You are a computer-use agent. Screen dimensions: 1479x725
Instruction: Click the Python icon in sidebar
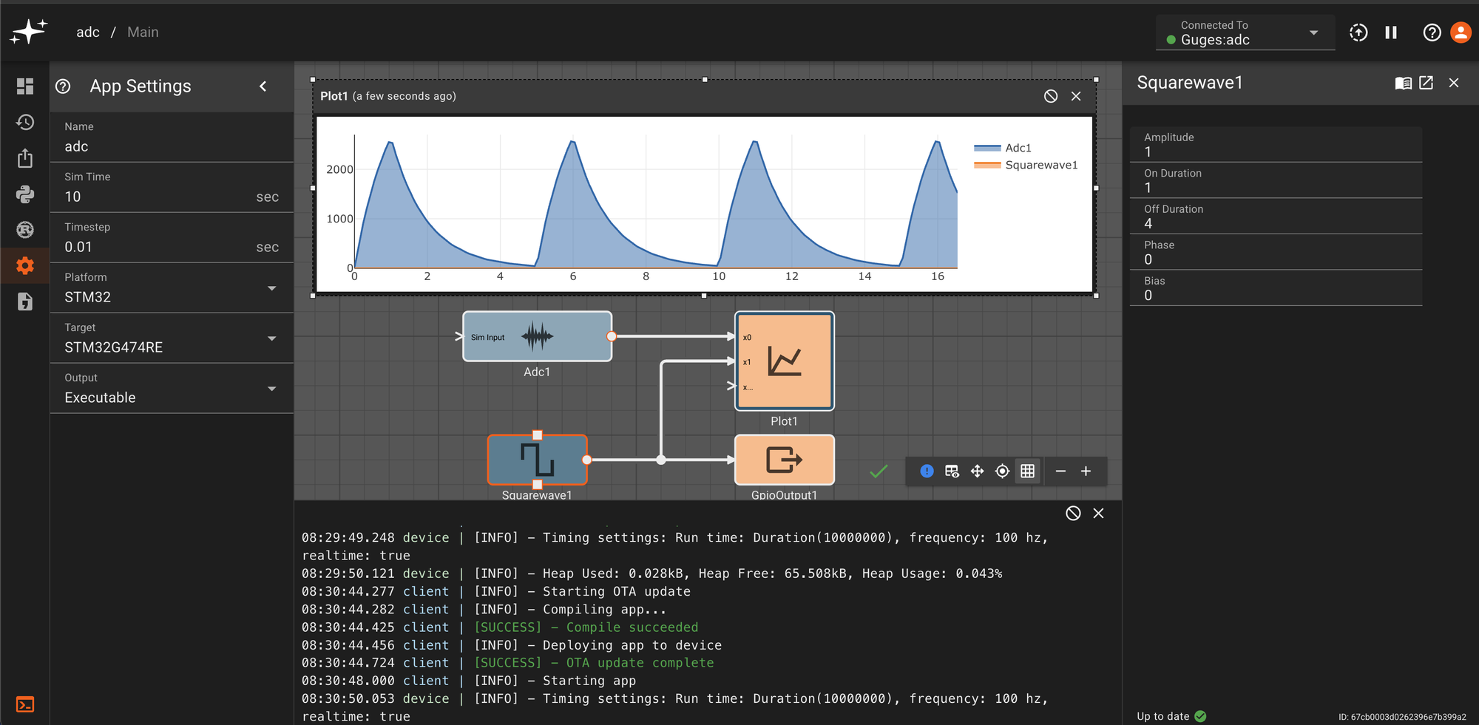coord(25,194)
